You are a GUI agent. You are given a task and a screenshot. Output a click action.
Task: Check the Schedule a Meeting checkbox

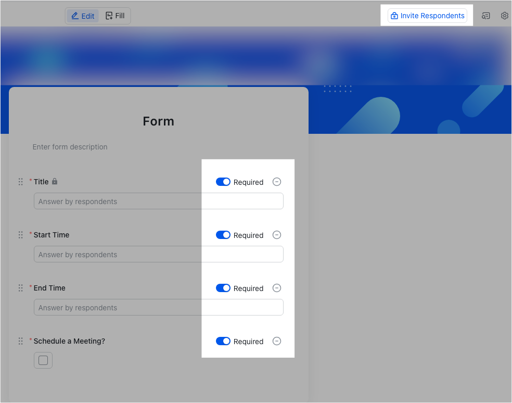point(43,360)
